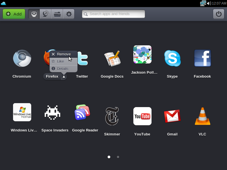
Task: Open Google Reader app
Action: (82, 112)
